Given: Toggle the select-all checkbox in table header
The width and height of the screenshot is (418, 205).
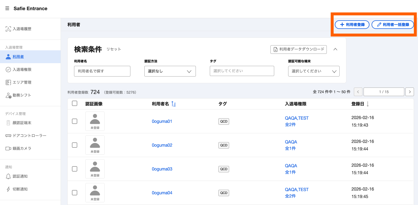Looking at the screenshot, I should click(75, 103).
